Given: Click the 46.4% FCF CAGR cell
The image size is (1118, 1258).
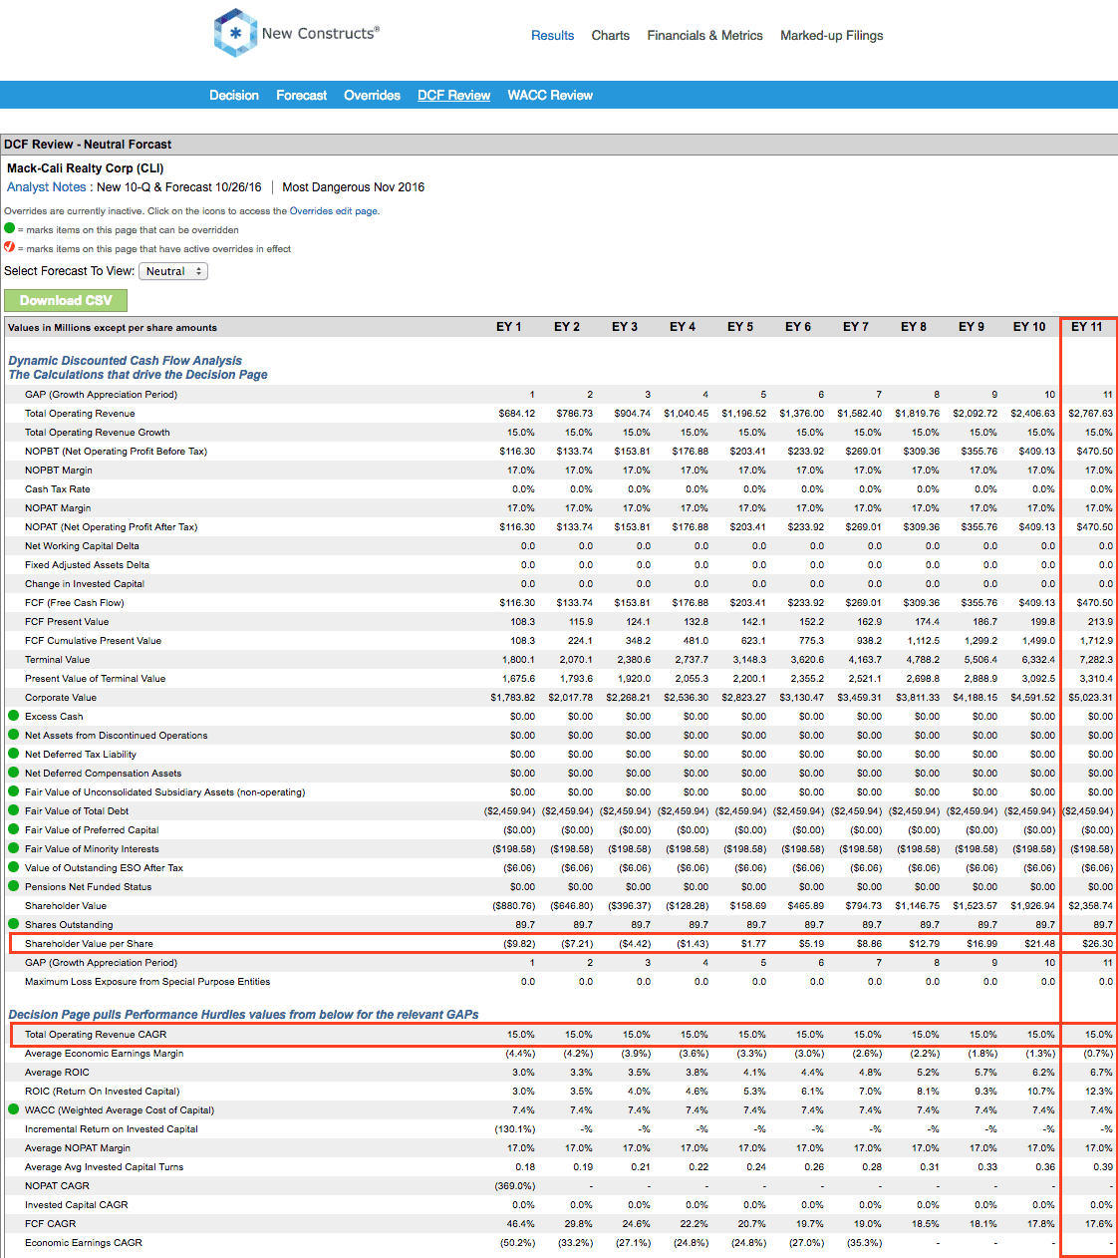Looking at the screenshot, I should 521,1223.
